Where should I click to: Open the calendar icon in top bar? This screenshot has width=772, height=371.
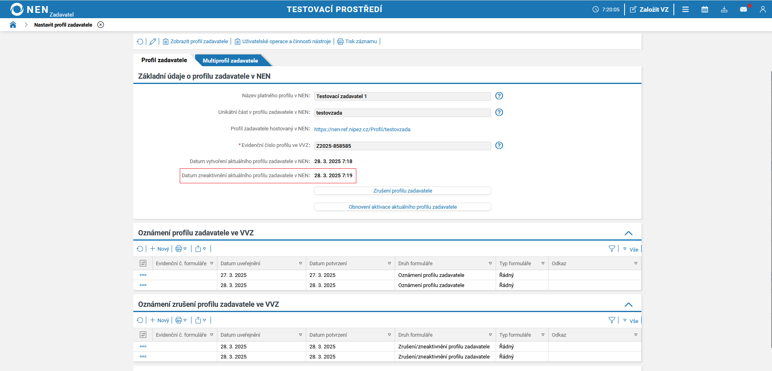[705, 9]
